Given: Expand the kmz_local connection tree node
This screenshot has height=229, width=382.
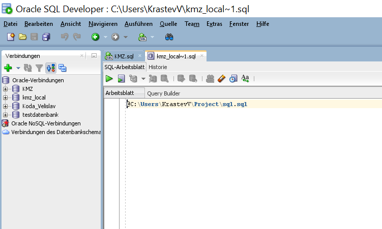Looking at the screenshot, I should (6, 97).
